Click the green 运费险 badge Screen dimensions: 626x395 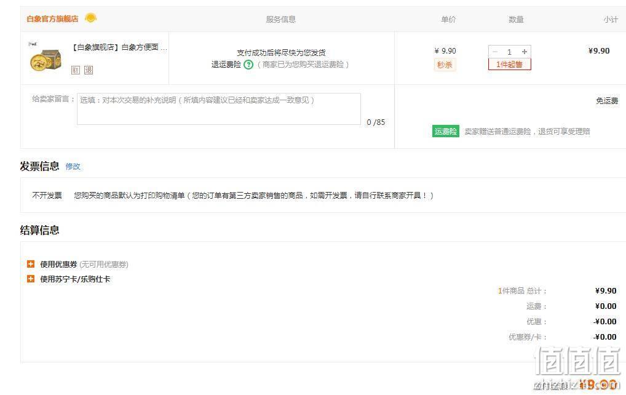tap(446, 132)
